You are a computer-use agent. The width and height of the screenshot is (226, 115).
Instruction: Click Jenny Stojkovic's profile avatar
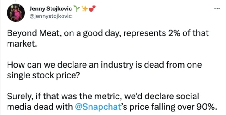[16, 13]
